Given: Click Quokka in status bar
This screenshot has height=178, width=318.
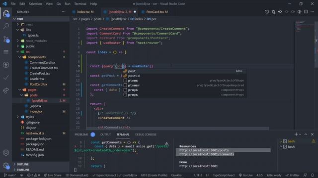Looking at the screenshot, I should click(x=176, y=175).
